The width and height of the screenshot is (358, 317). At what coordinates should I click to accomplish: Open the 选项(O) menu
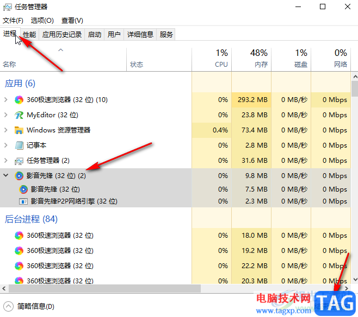[x=42, y=21]
